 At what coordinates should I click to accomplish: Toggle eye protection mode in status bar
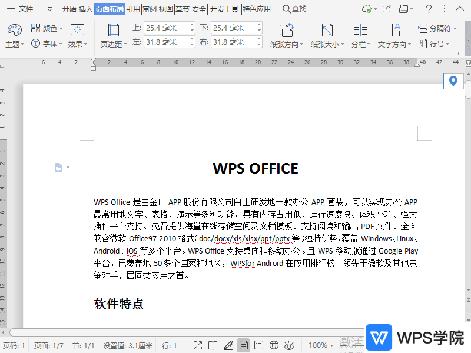point(288,345)
